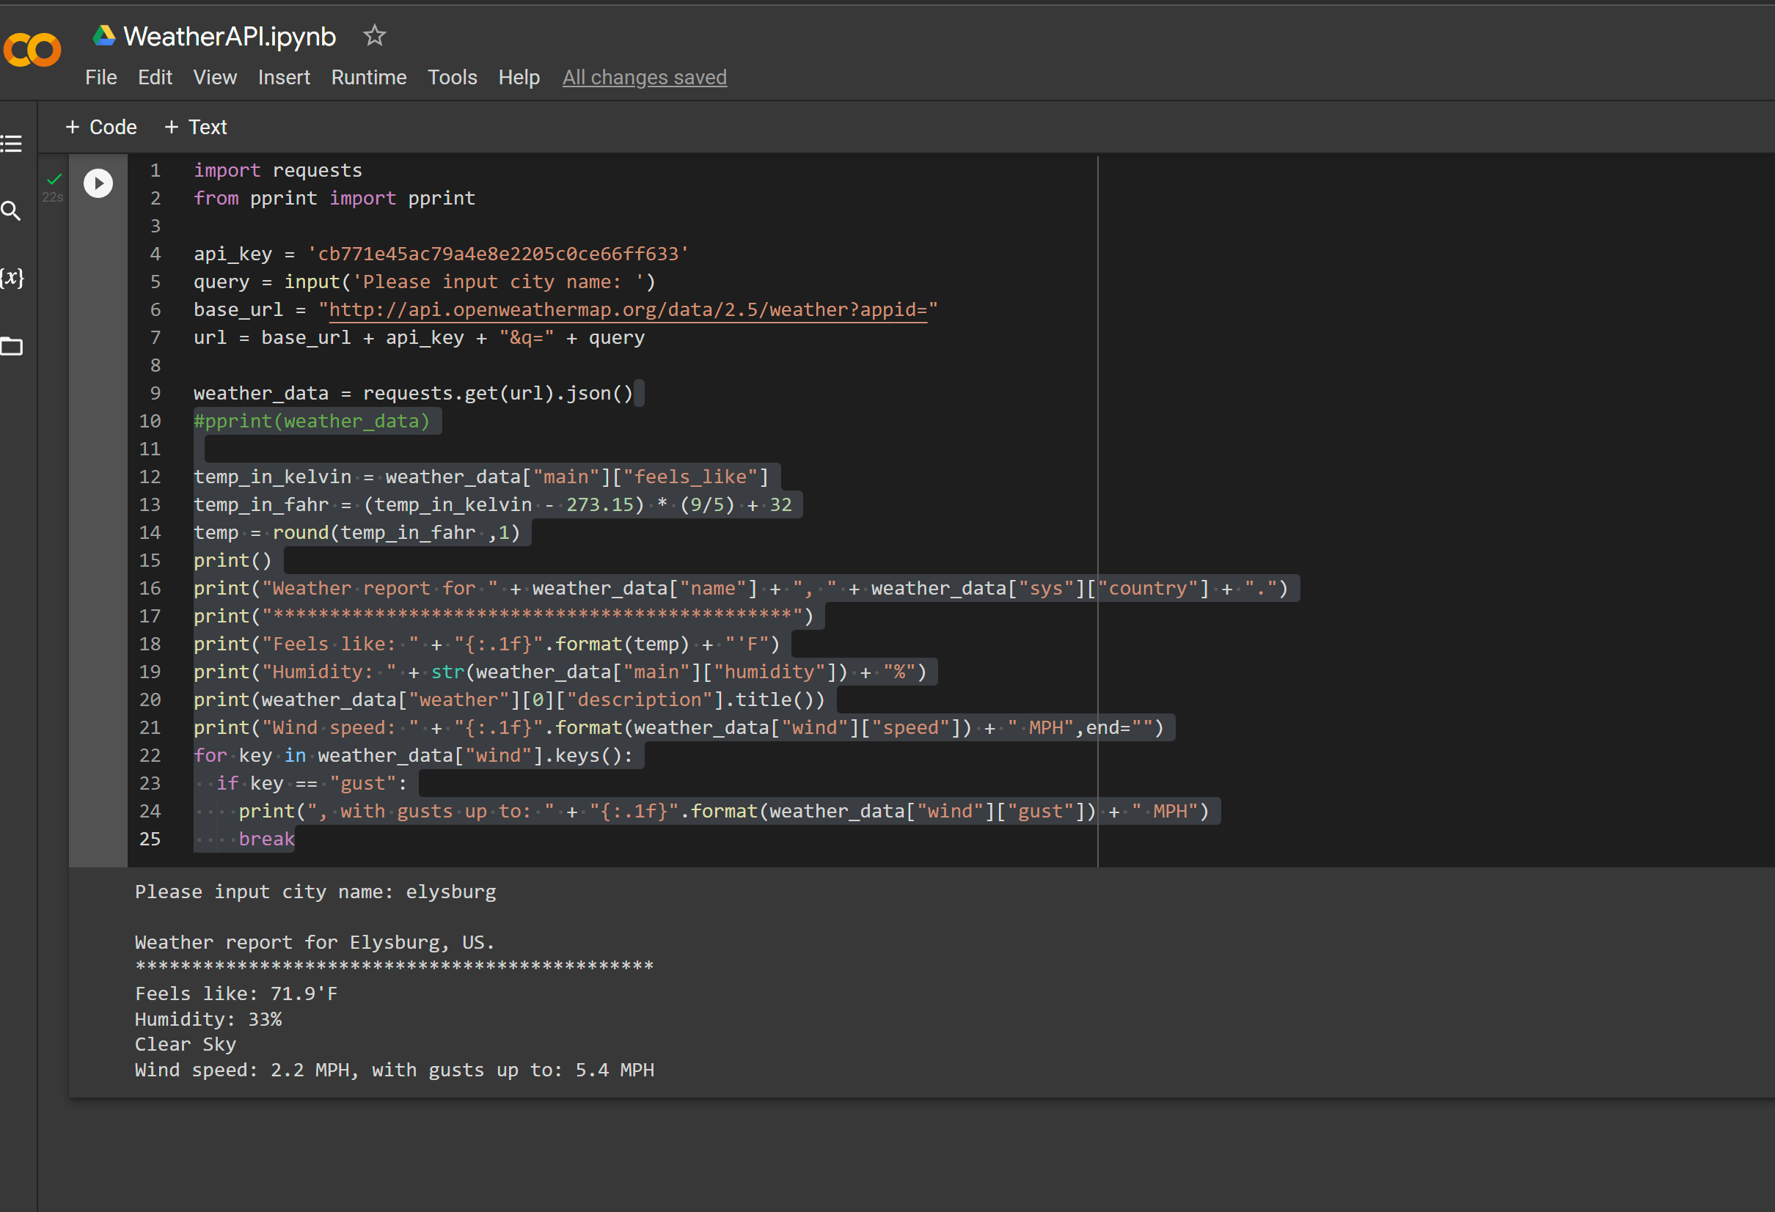Open the table of contents sidebar icon
Screen dimensions: 1775x1212
tap(12, 144)
